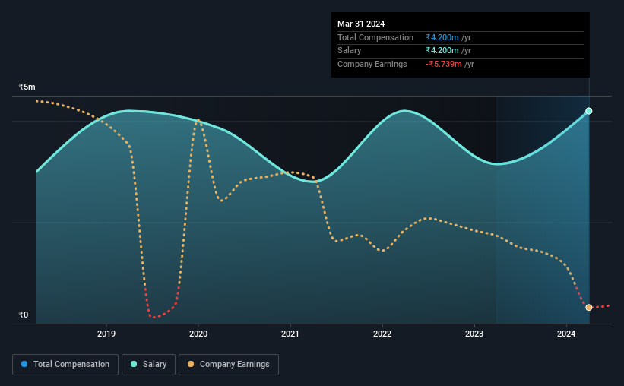The height and width of the screenshot is (386, 624).
Task: Toggle the Salary legend button
Action: pyautogui.click(x=148, y=365)
